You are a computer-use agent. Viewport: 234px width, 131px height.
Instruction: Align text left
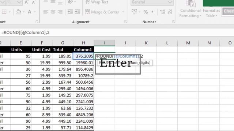tap(46, 12)
